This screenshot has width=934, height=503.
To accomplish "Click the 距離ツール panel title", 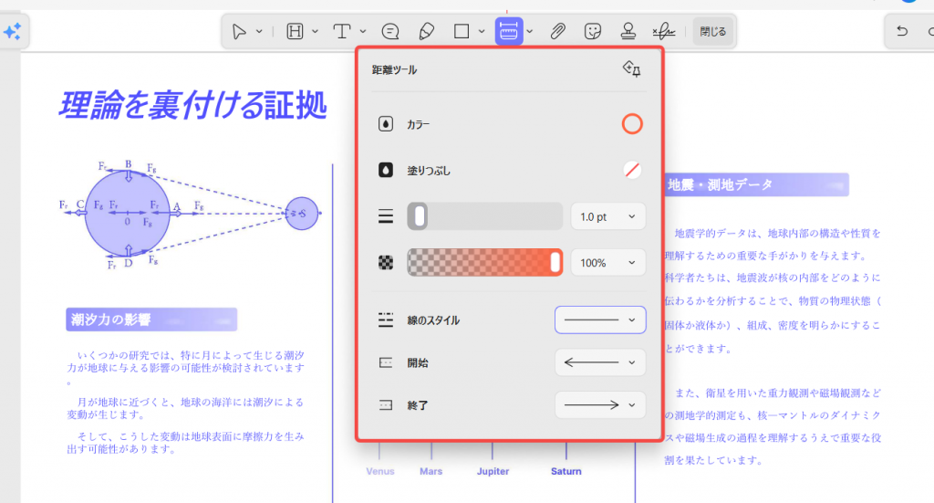I will coord(394,69).
